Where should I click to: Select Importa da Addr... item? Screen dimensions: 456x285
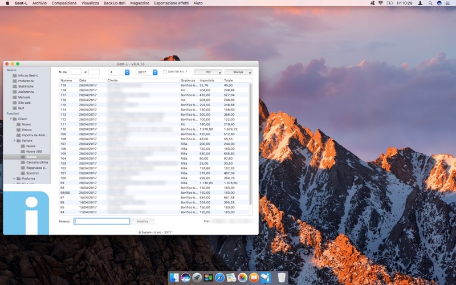click(x=34, y=135)
